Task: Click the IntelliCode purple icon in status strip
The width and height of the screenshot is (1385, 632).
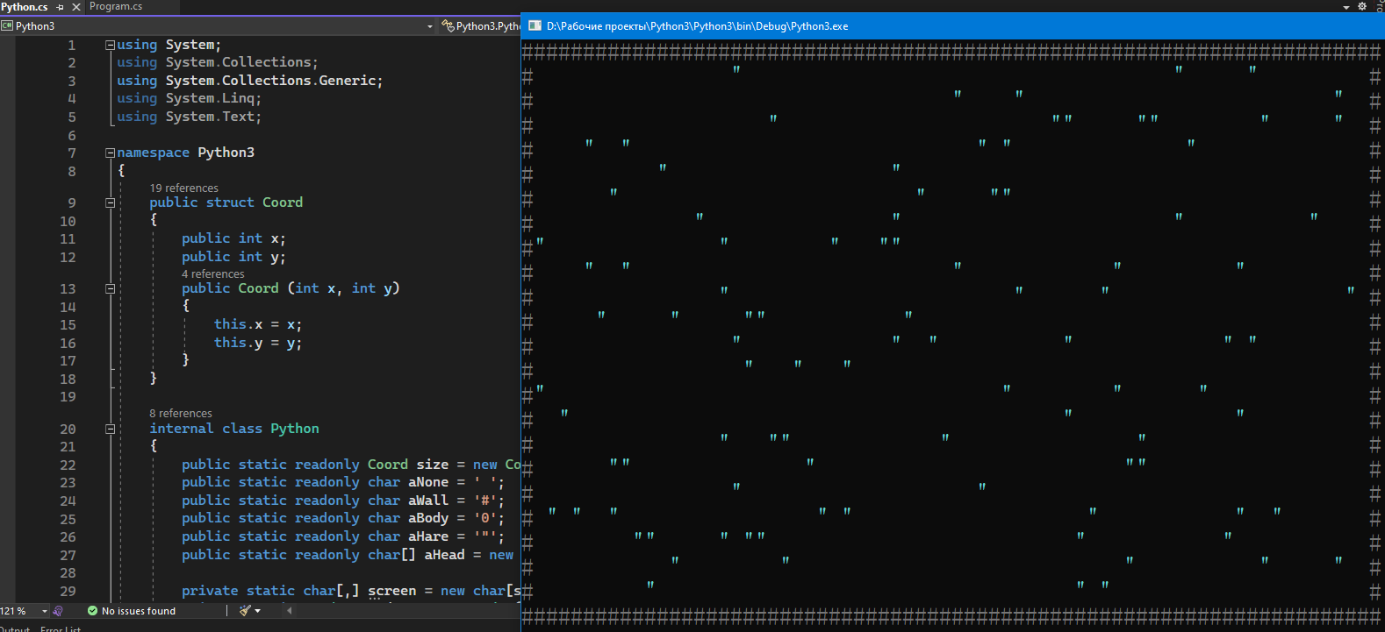Action: [x=58, y=611]
